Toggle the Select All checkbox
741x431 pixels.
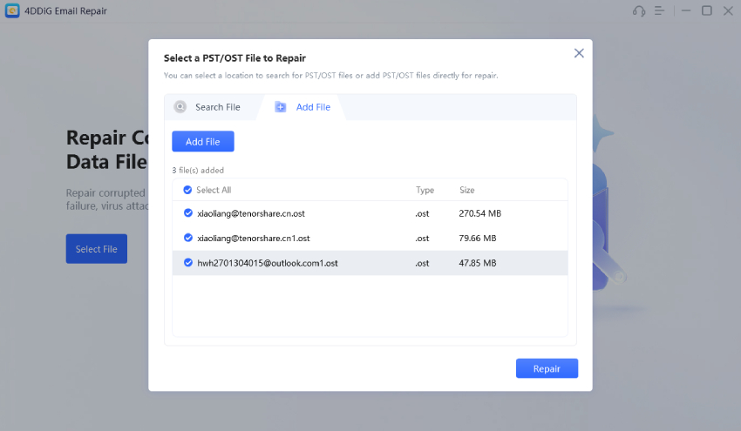(187, 190)
